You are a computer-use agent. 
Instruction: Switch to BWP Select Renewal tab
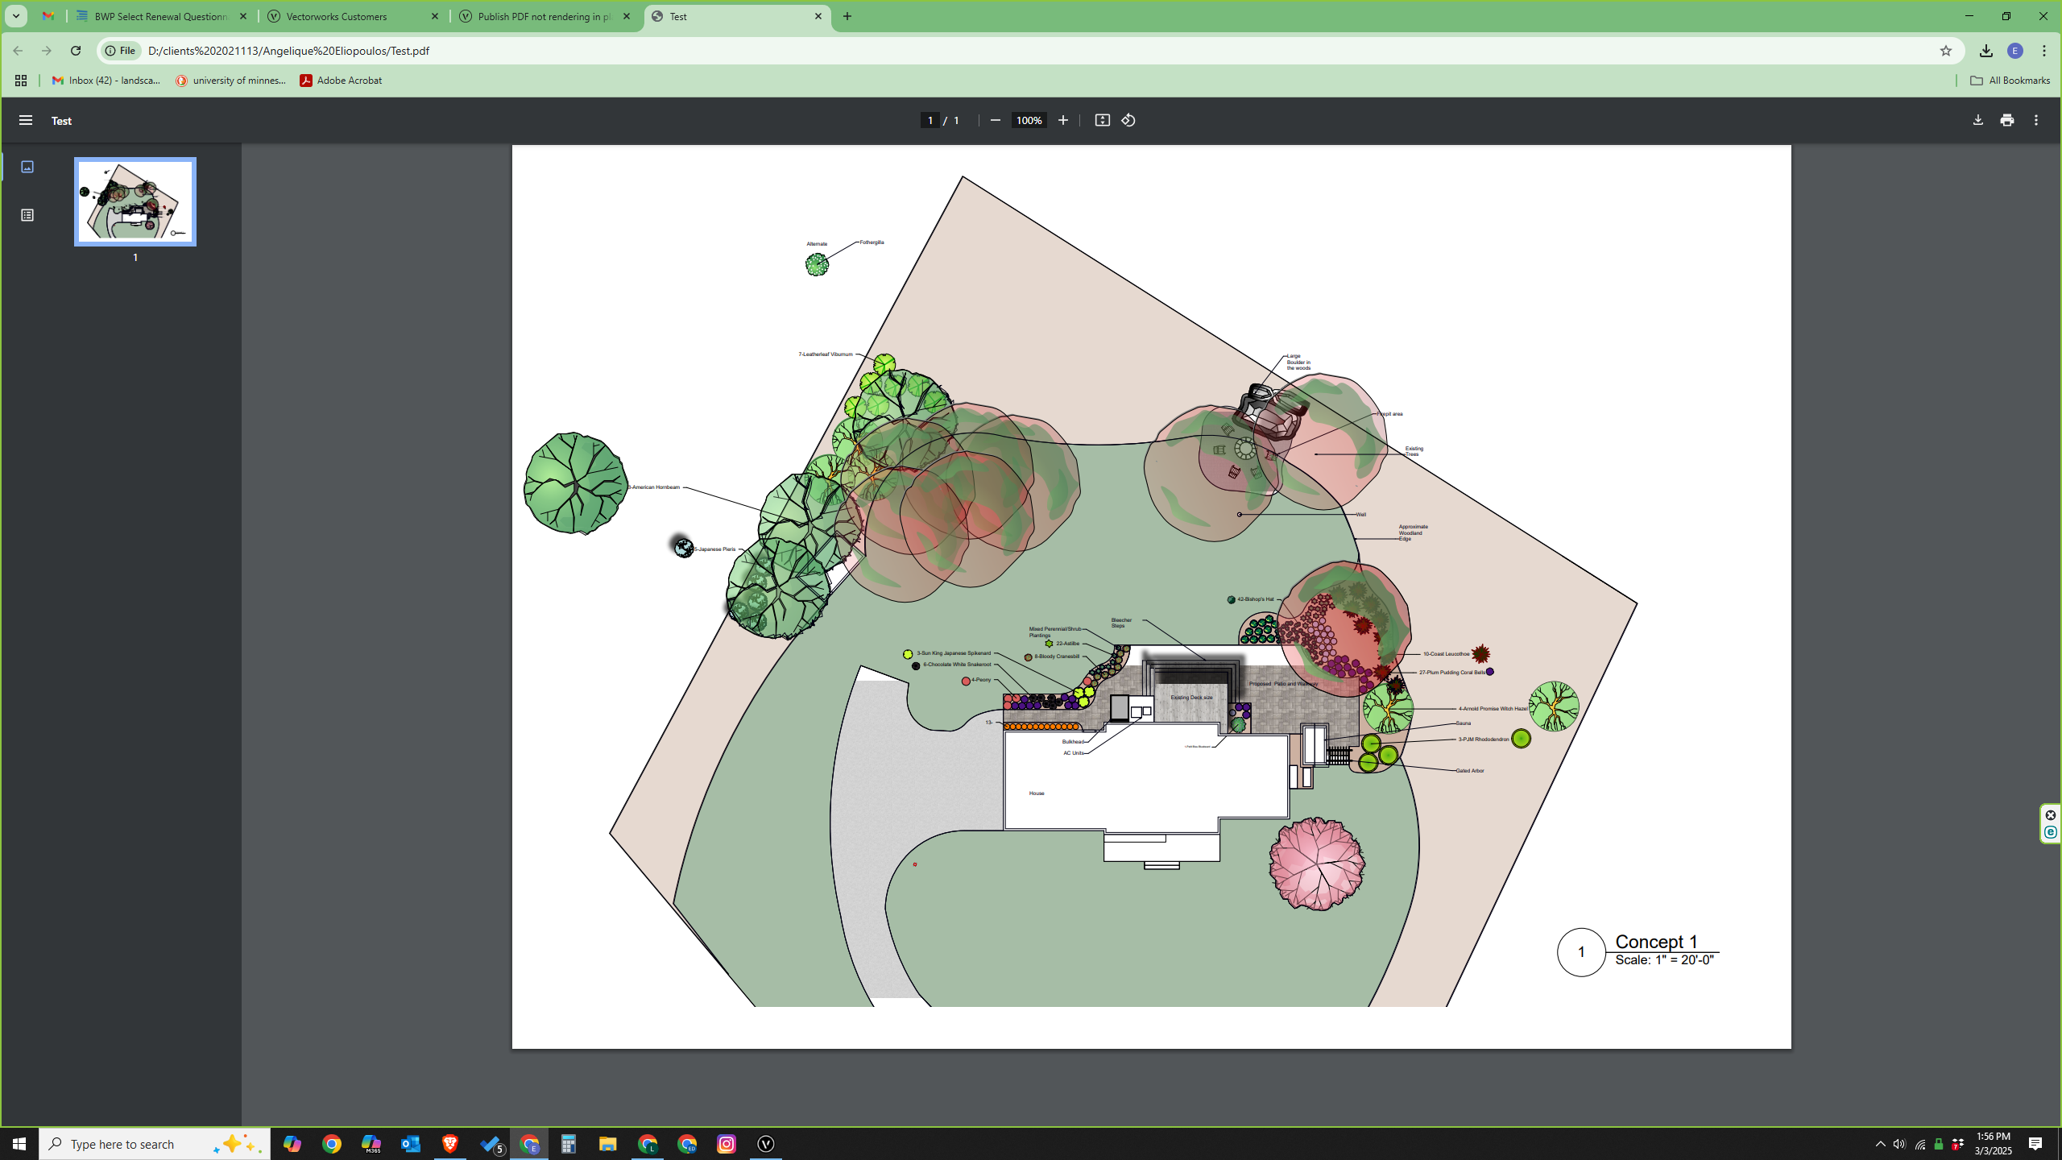click(x=159, y=16)
